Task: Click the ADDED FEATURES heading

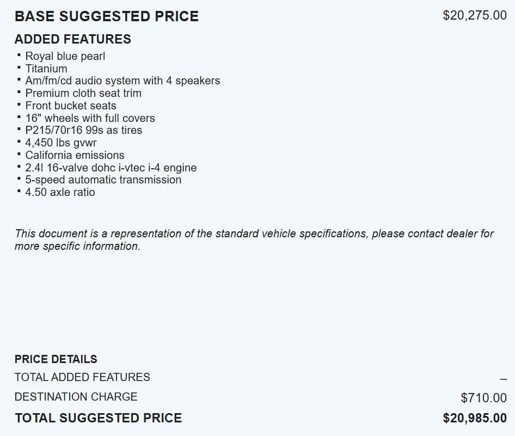Action: tap(73, 39)
